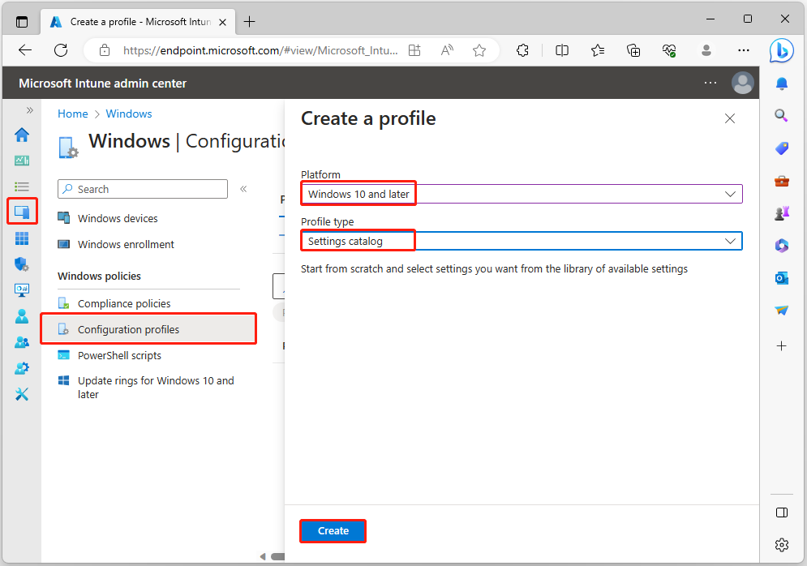
Task: Open Groups using the two-people icon
Action: (22, 341)
